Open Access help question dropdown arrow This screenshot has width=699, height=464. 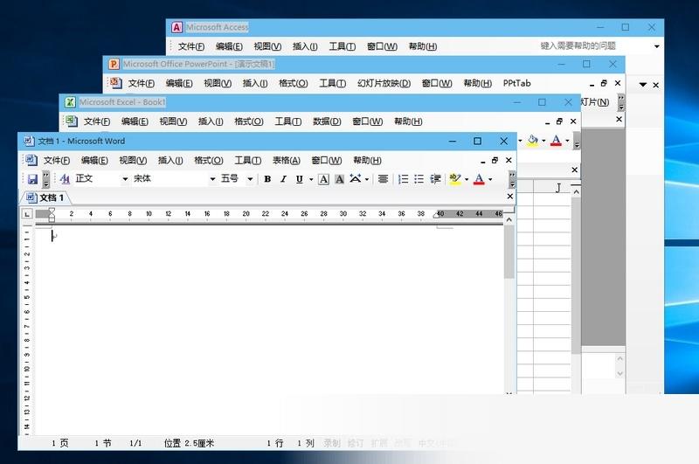tap(657, 46)
